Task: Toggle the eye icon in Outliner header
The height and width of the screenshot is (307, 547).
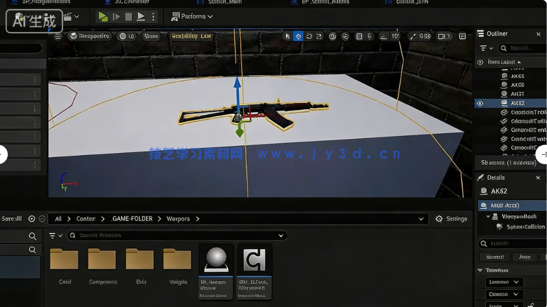Action: pyautogui.click(x=480, y=62)
